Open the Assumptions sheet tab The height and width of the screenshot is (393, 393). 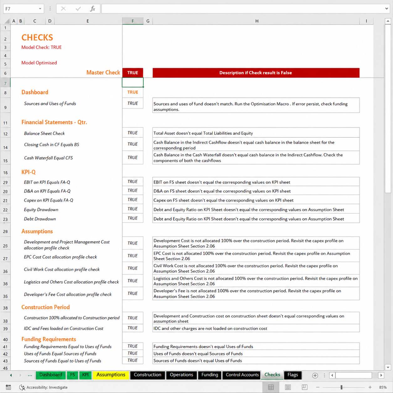(x=111, y=375)
